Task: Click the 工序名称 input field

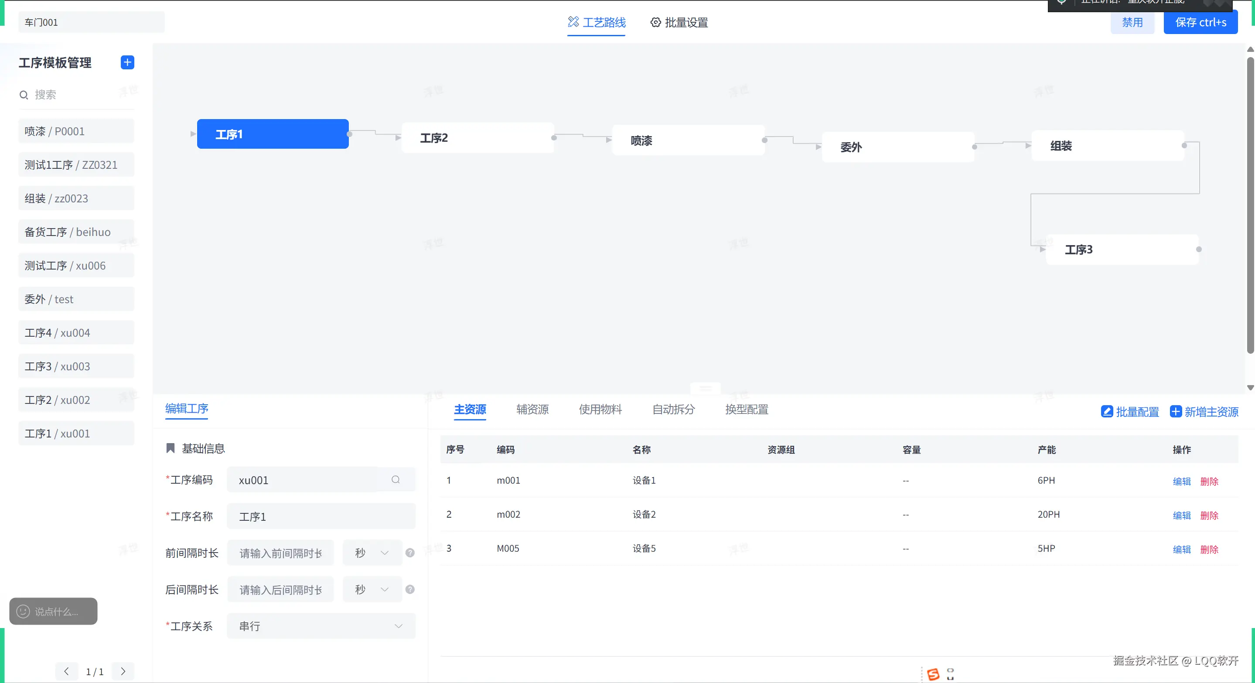Action: click(x=321, y=516)
